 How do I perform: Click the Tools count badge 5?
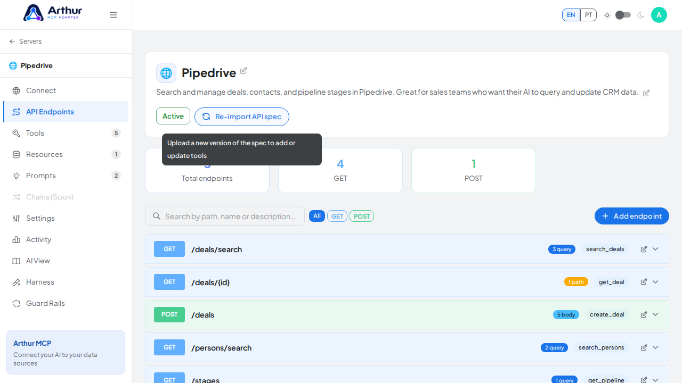116,133
